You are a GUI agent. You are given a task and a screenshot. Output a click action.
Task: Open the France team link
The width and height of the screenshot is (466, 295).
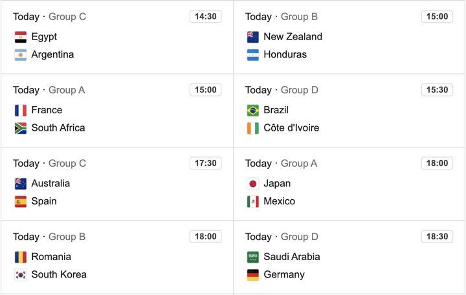coord(47,110)
